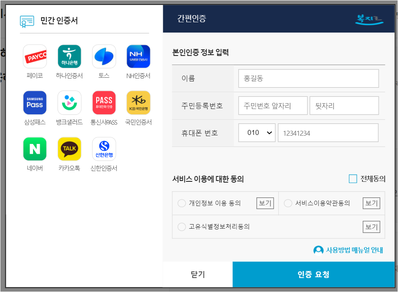The image size is (398, 292).
Task: View the 개인정보 이용 동의 terms via 보기
Action: (265, 203)
